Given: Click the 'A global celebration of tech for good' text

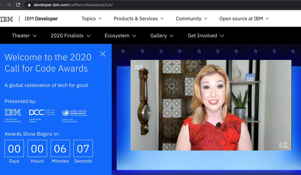Looking at the screenshot, I should [46, 85].
